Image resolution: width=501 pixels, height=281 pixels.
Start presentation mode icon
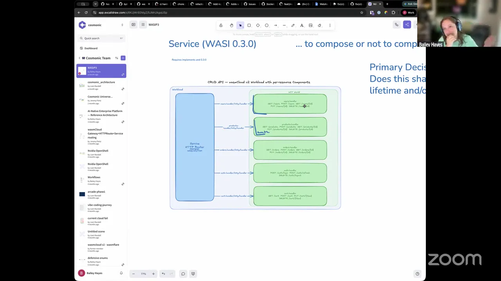point(193,274)
